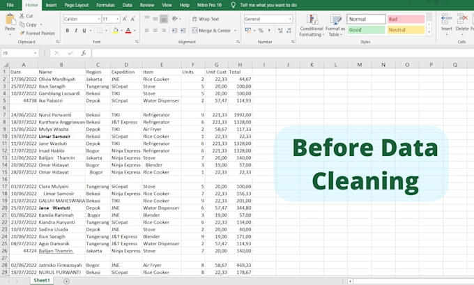474x285 pixels.
Task: Open Conditional Formatting menu
Action: [312, 26]
